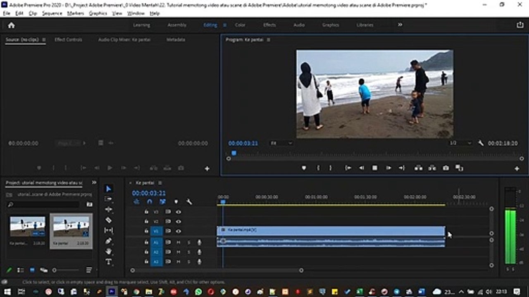Image resolution: width=529 pixels, height=297 pixels.
Task: Select the Track Select Forward tool
Action: (x=108, y=199)
